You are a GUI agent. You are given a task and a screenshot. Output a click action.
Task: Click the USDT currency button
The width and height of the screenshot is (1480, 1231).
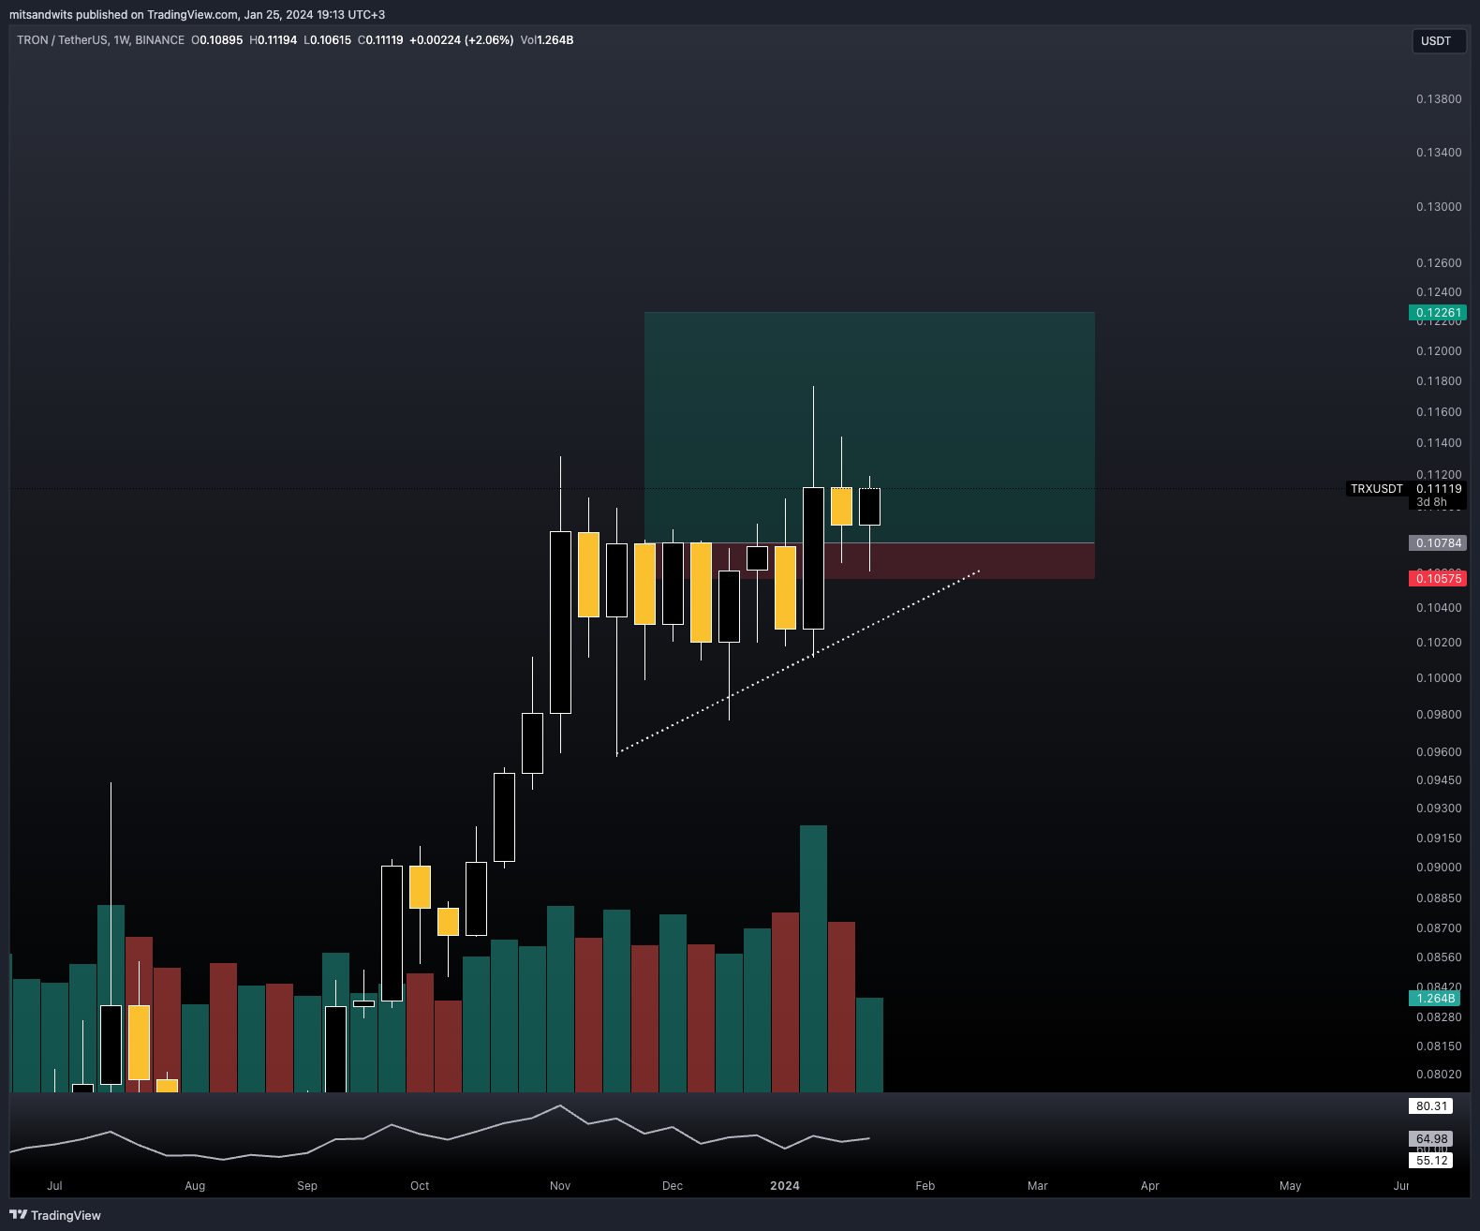point(1438,41)
